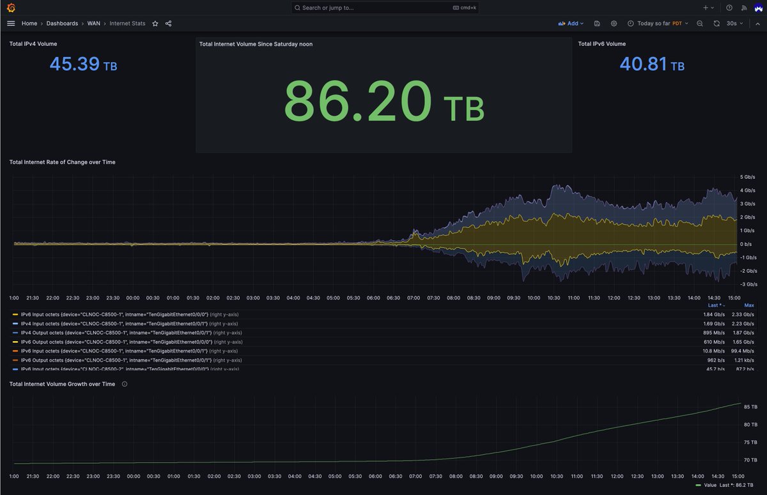This screenshot has width=767, height=495.
Task: Open the user profile avatar
Action: pos(757,8)
